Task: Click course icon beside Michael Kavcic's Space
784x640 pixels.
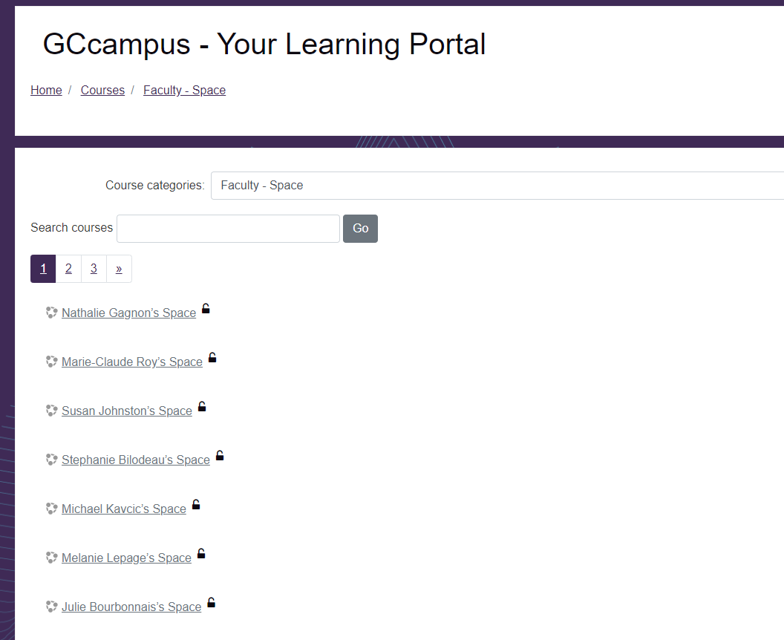Action: coord(51,509)
